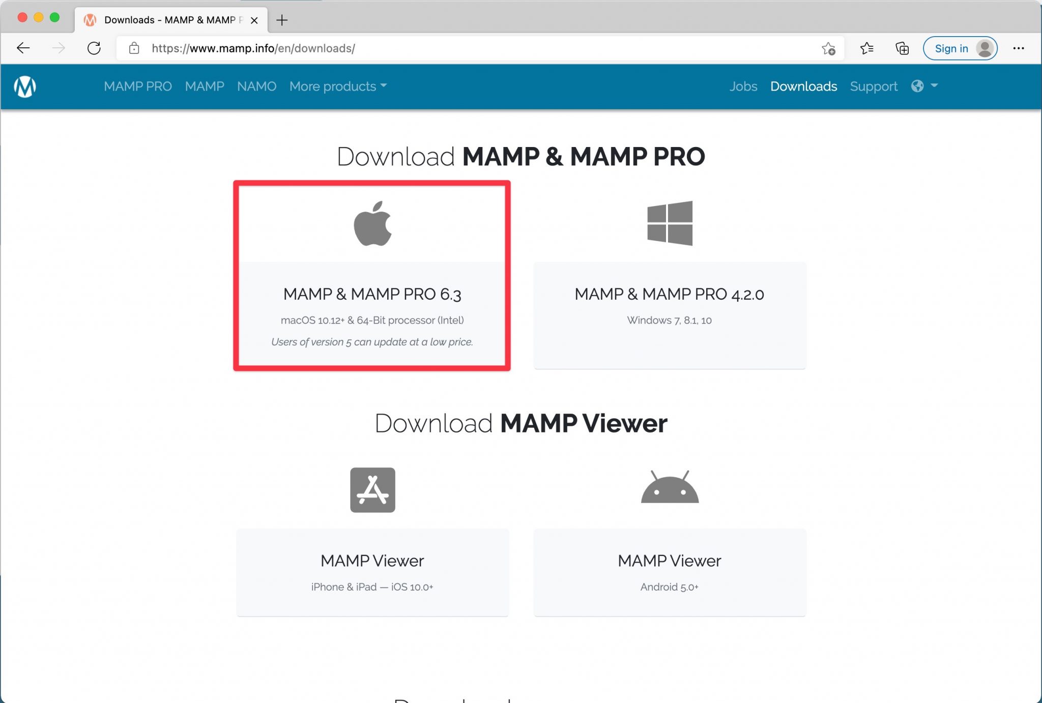The image size is (1042, 703).
Task: Click the add to favorites star icon
Action: [828, 49]
